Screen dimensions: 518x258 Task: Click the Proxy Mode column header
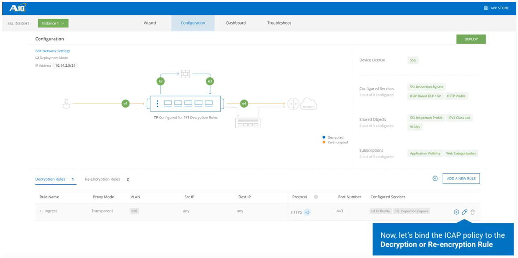[103, 197]
